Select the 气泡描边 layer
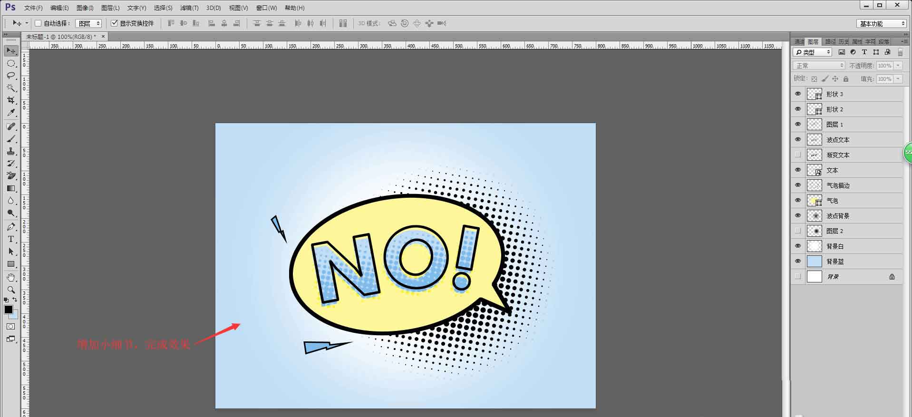Image resolution: width=912 pixels, height=417 pixels. (x=847, y=185)
